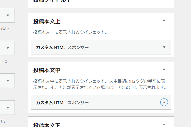
Task: Click 投稿本文中 section heading
Action: point(47,70)
